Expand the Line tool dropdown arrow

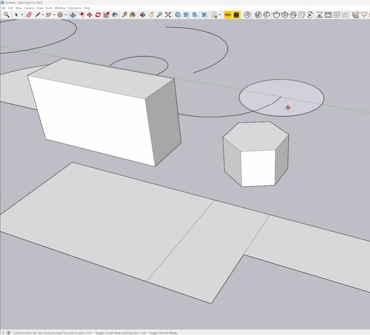point(43,15)
